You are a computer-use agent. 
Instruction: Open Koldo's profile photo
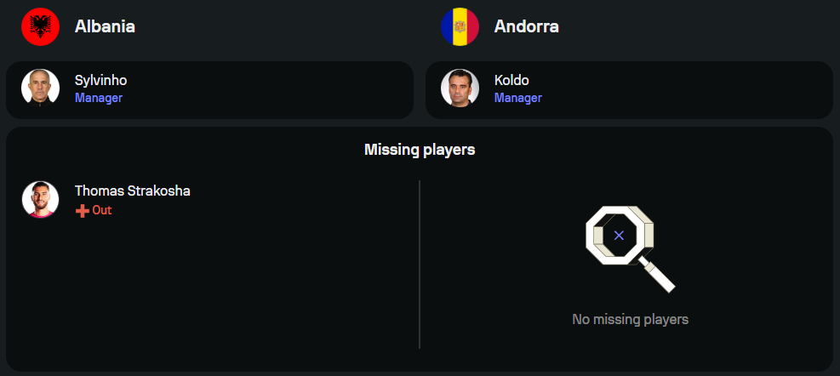460,88
